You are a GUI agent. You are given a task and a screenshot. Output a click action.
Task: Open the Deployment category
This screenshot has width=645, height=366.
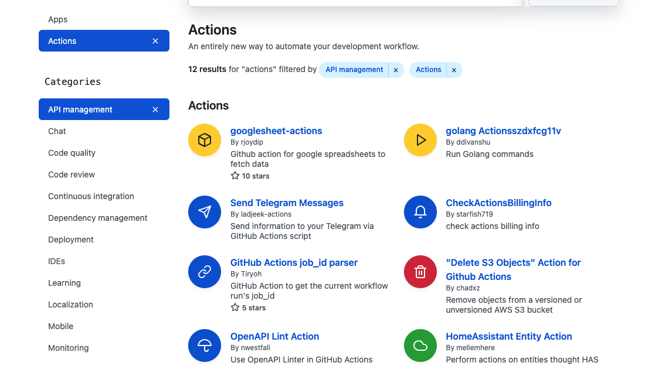pos(71,240)
